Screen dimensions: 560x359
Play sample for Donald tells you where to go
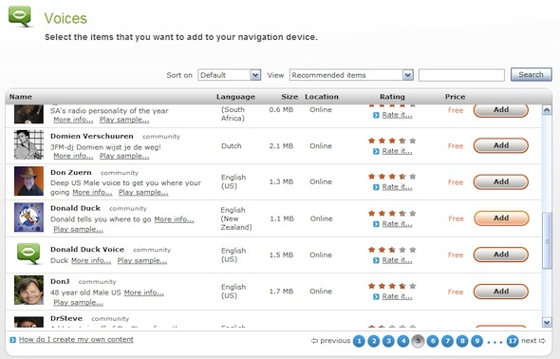(78, 229)
